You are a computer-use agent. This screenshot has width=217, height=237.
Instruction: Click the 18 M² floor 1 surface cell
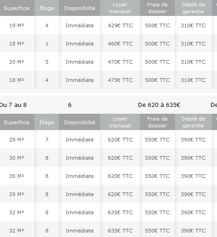(x=17, y=44)
